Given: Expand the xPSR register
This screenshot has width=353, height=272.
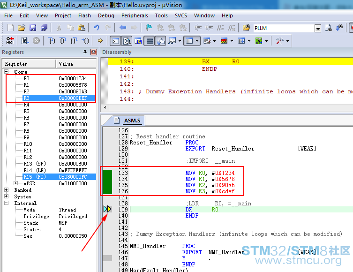Looking at the screenshot, I should click(x=16, y=183).
